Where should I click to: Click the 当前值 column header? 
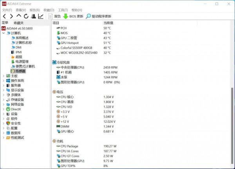108,23
